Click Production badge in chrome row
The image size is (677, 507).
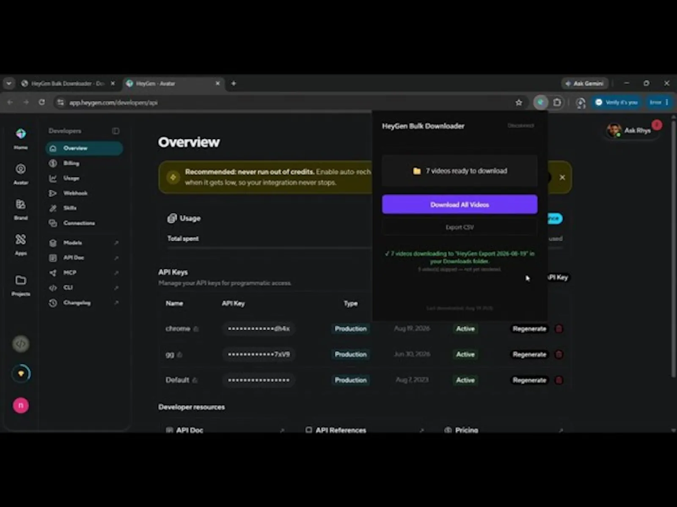(x=350, y=329)
